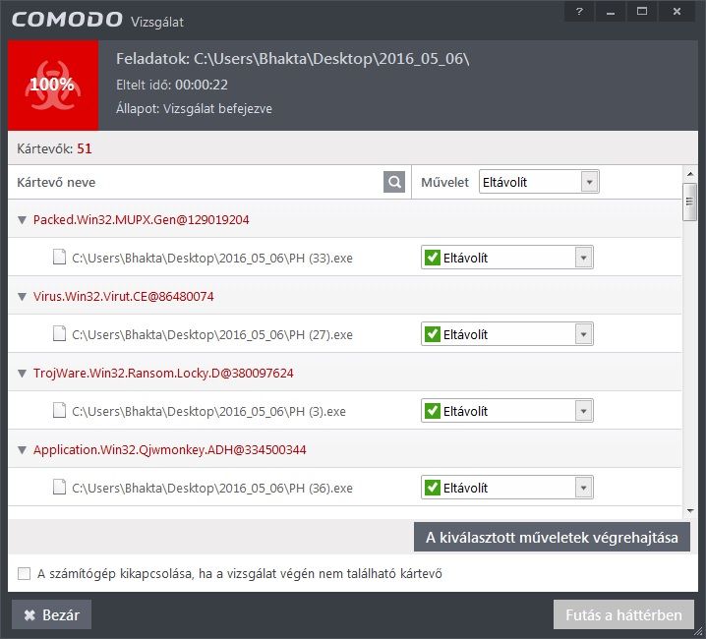Click A kiválasztott műveletek végrehajtása button

(552, 537)
